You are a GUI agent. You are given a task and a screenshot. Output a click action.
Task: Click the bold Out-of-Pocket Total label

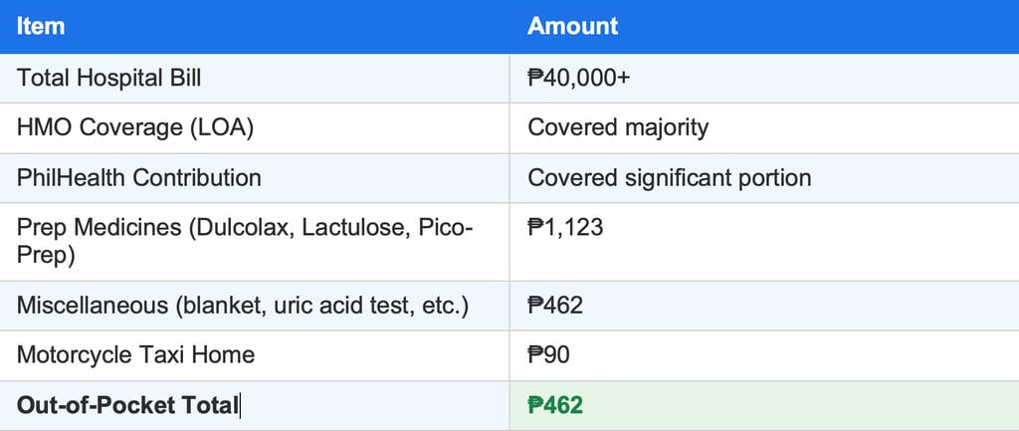(127, 405)
